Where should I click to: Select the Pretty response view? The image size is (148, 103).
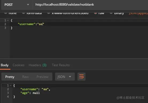10,77
